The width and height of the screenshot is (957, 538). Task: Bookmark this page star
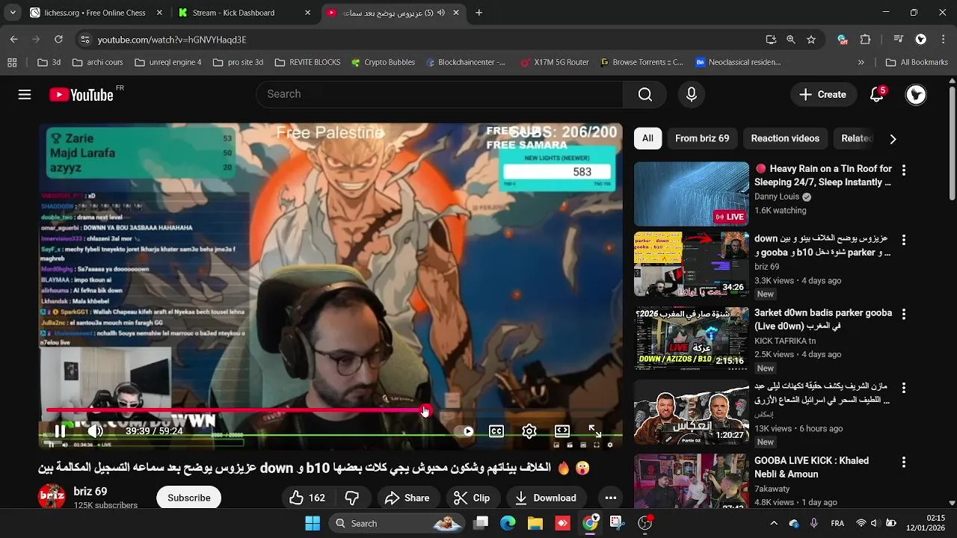811,40
